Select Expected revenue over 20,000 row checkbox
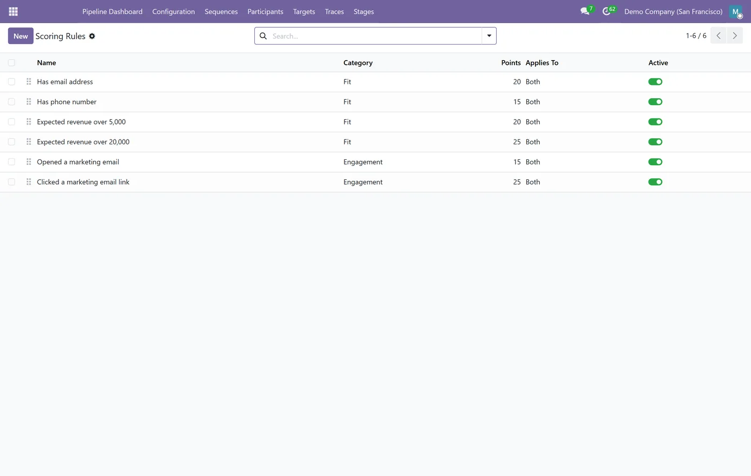Image resolution: width=751 pixels, height=476 pixels. 11,142
